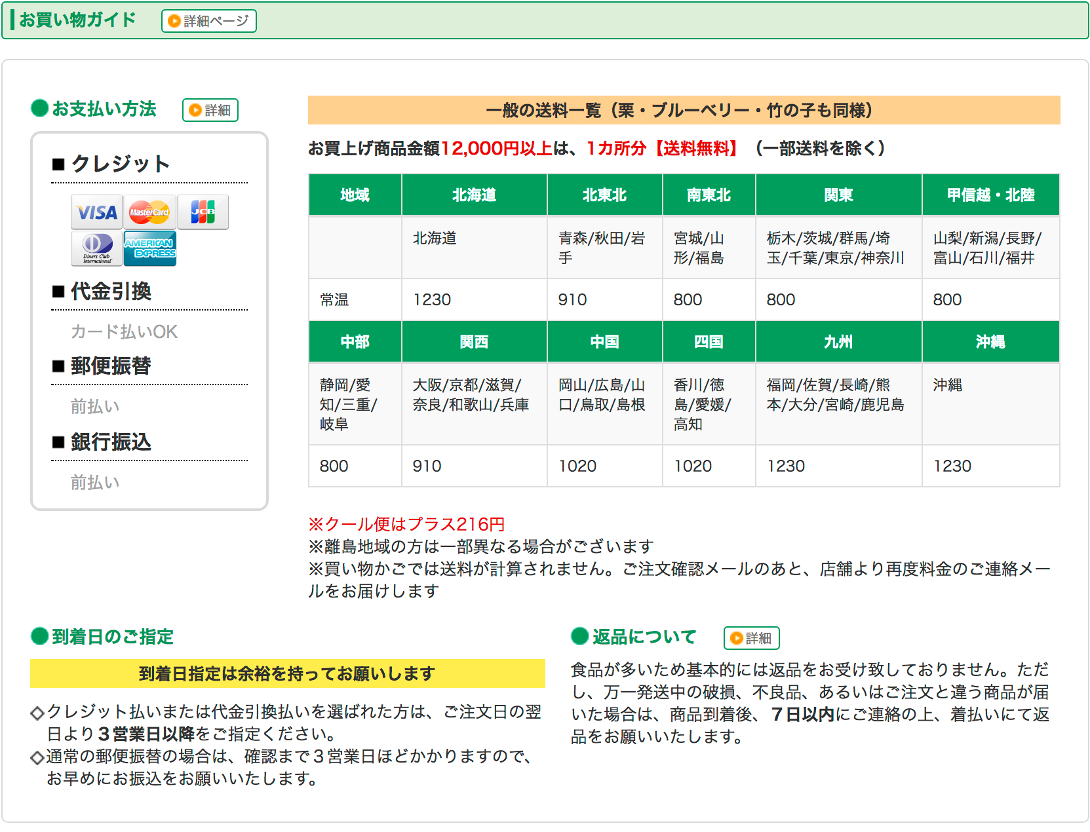
Task: Open the 詳細 button next to 返品について
Action: [751, 638]
